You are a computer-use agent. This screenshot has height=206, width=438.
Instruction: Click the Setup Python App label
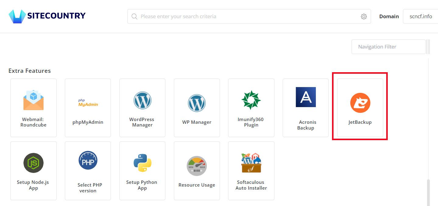tap(142, 185)
